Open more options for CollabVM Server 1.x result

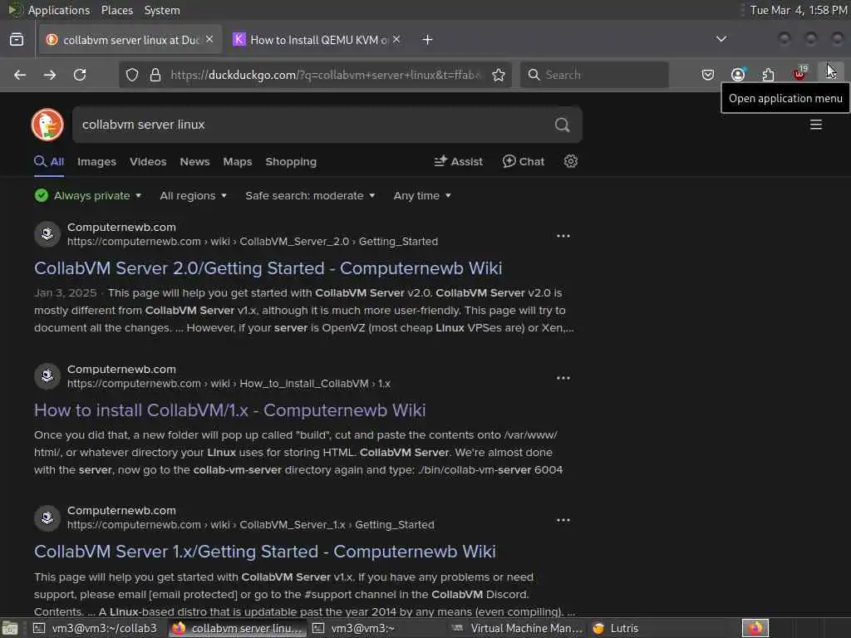point(563,520)
